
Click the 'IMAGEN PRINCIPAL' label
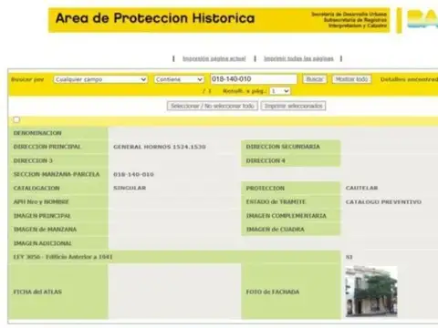click(42, 216)
